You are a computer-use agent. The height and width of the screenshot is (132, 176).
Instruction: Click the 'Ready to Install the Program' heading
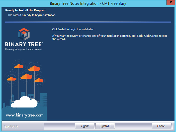pyautogui.click(x=26, y=10)
